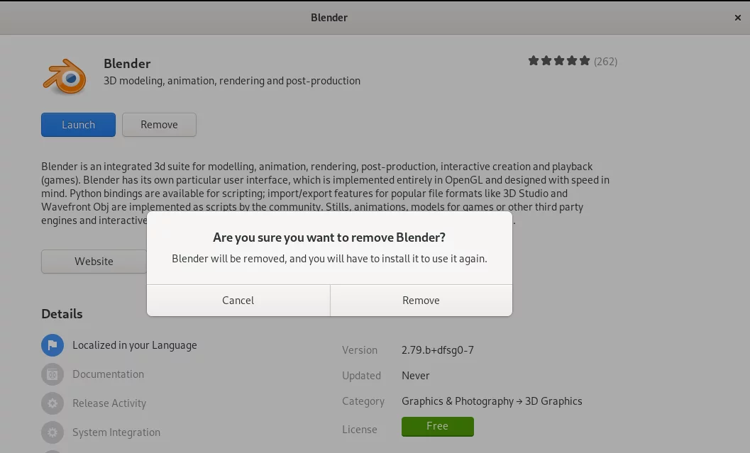This screenshot has width=750, height=453.
Task: Click the Localized in your Language label
Action: click(134, 345)
